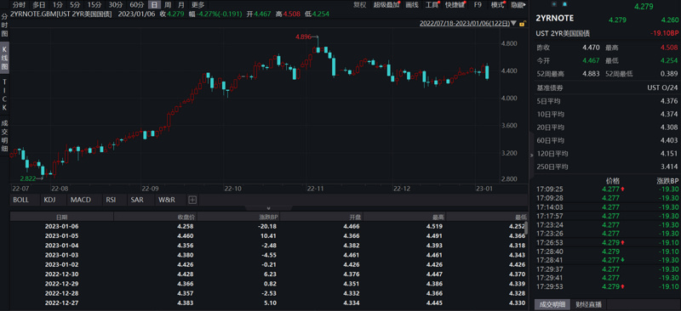Screen dimensions: 681x311
Task: Enable the BOLL indicator
Action: pyautogui.click(x=20, y=200)
